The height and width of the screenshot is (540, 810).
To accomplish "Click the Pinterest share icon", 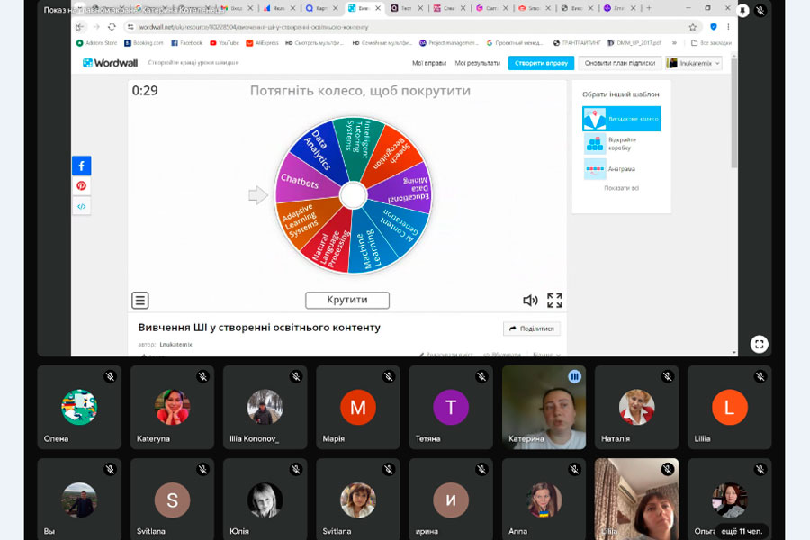I will click(82, 186).
